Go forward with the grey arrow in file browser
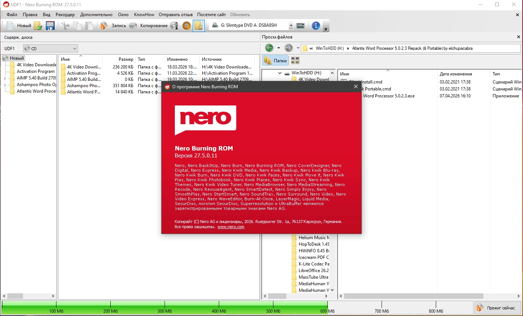523x316 pixels. coord(288,48)
